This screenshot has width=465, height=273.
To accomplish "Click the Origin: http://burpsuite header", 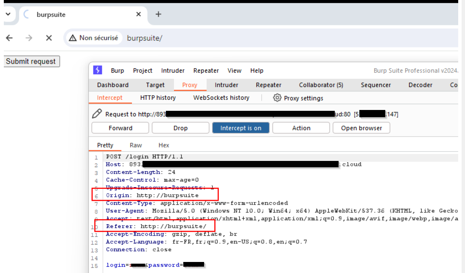I will (152, 195).
